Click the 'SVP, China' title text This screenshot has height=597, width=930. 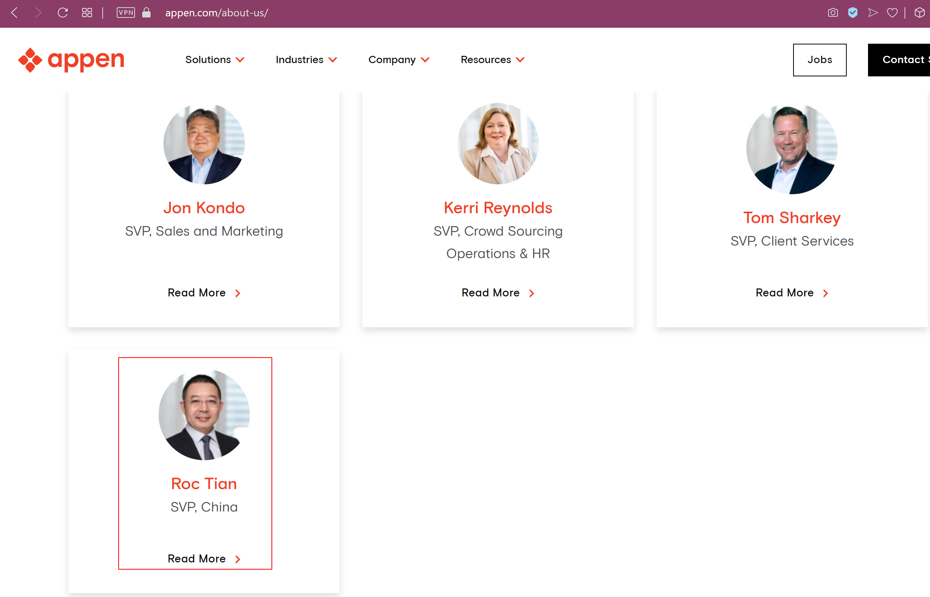coord(204,507)
